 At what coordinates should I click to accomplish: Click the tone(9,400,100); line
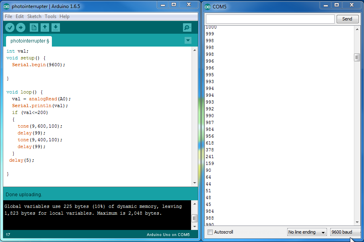(40, 140)
